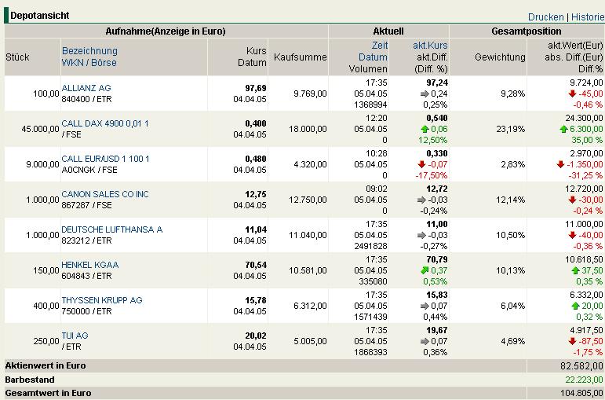Sort by the Bezeichnung column header
The image size is (605, 400).
coord(89,50)
